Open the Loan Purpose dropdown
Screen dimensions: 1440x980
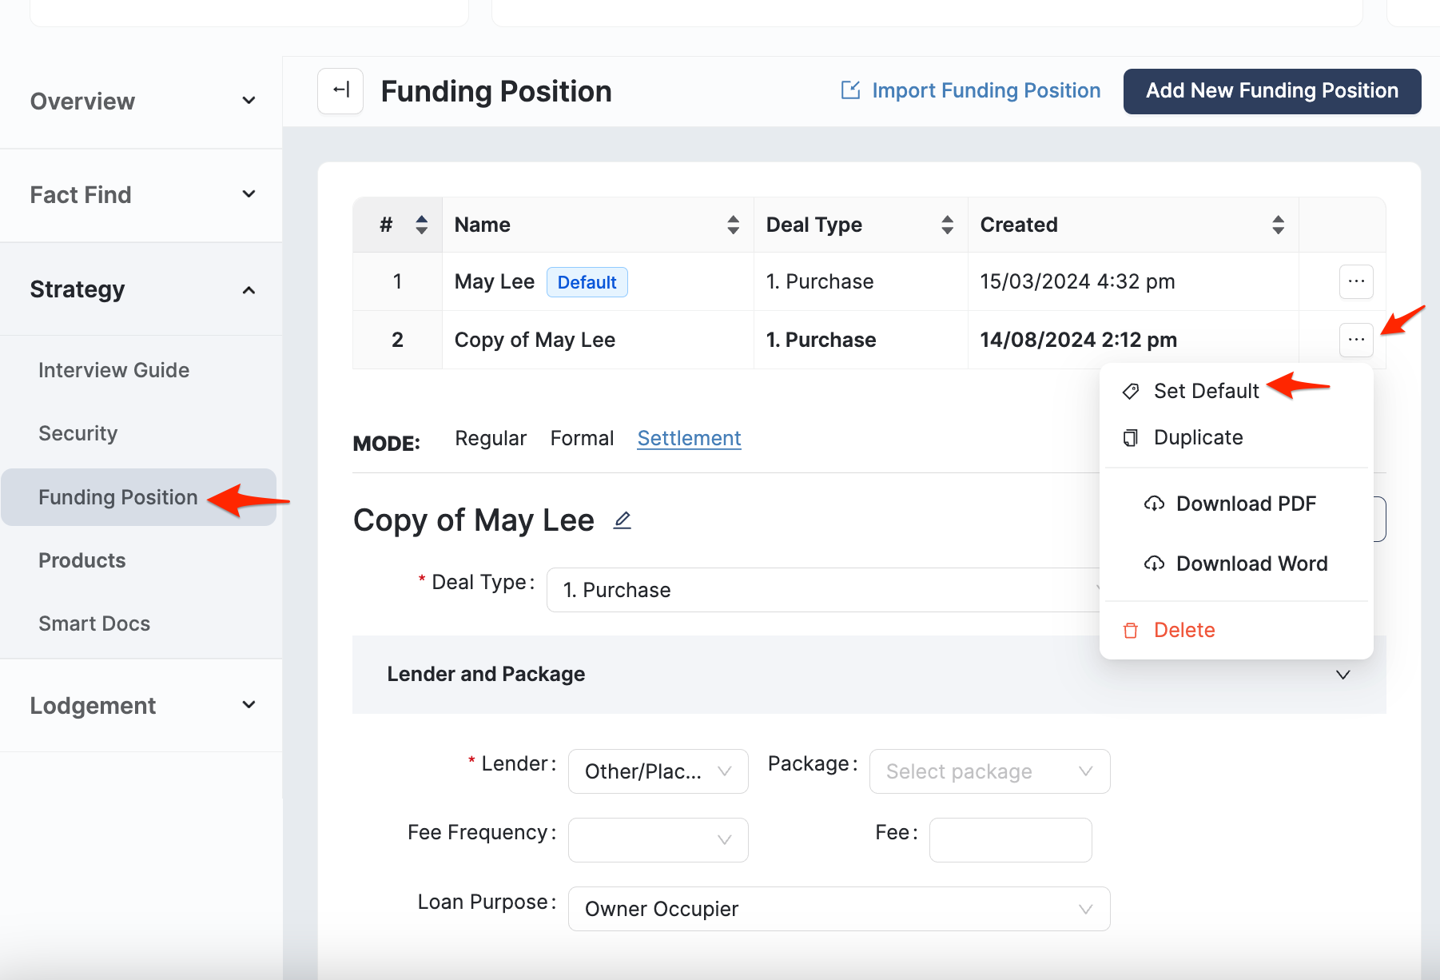tap(838, 909)
